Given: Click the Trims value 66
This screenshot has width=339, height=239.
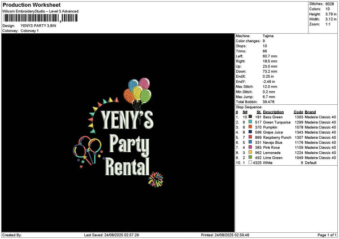Looking at the screenshot, I should [x=265, y=51].
